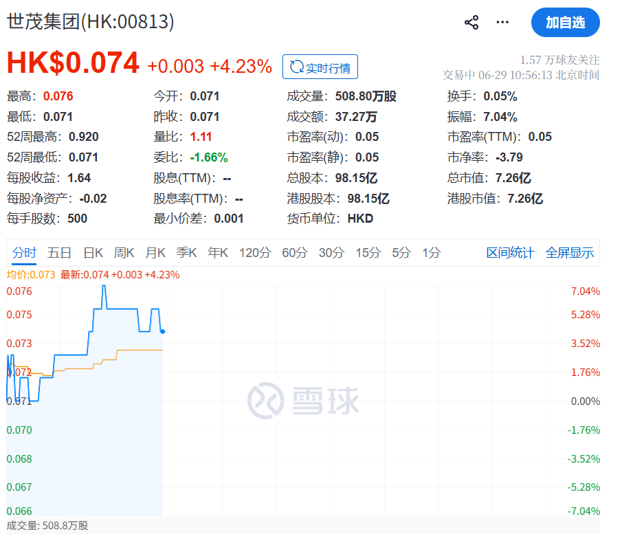Open the 5分 chart tab

[401, 253]
